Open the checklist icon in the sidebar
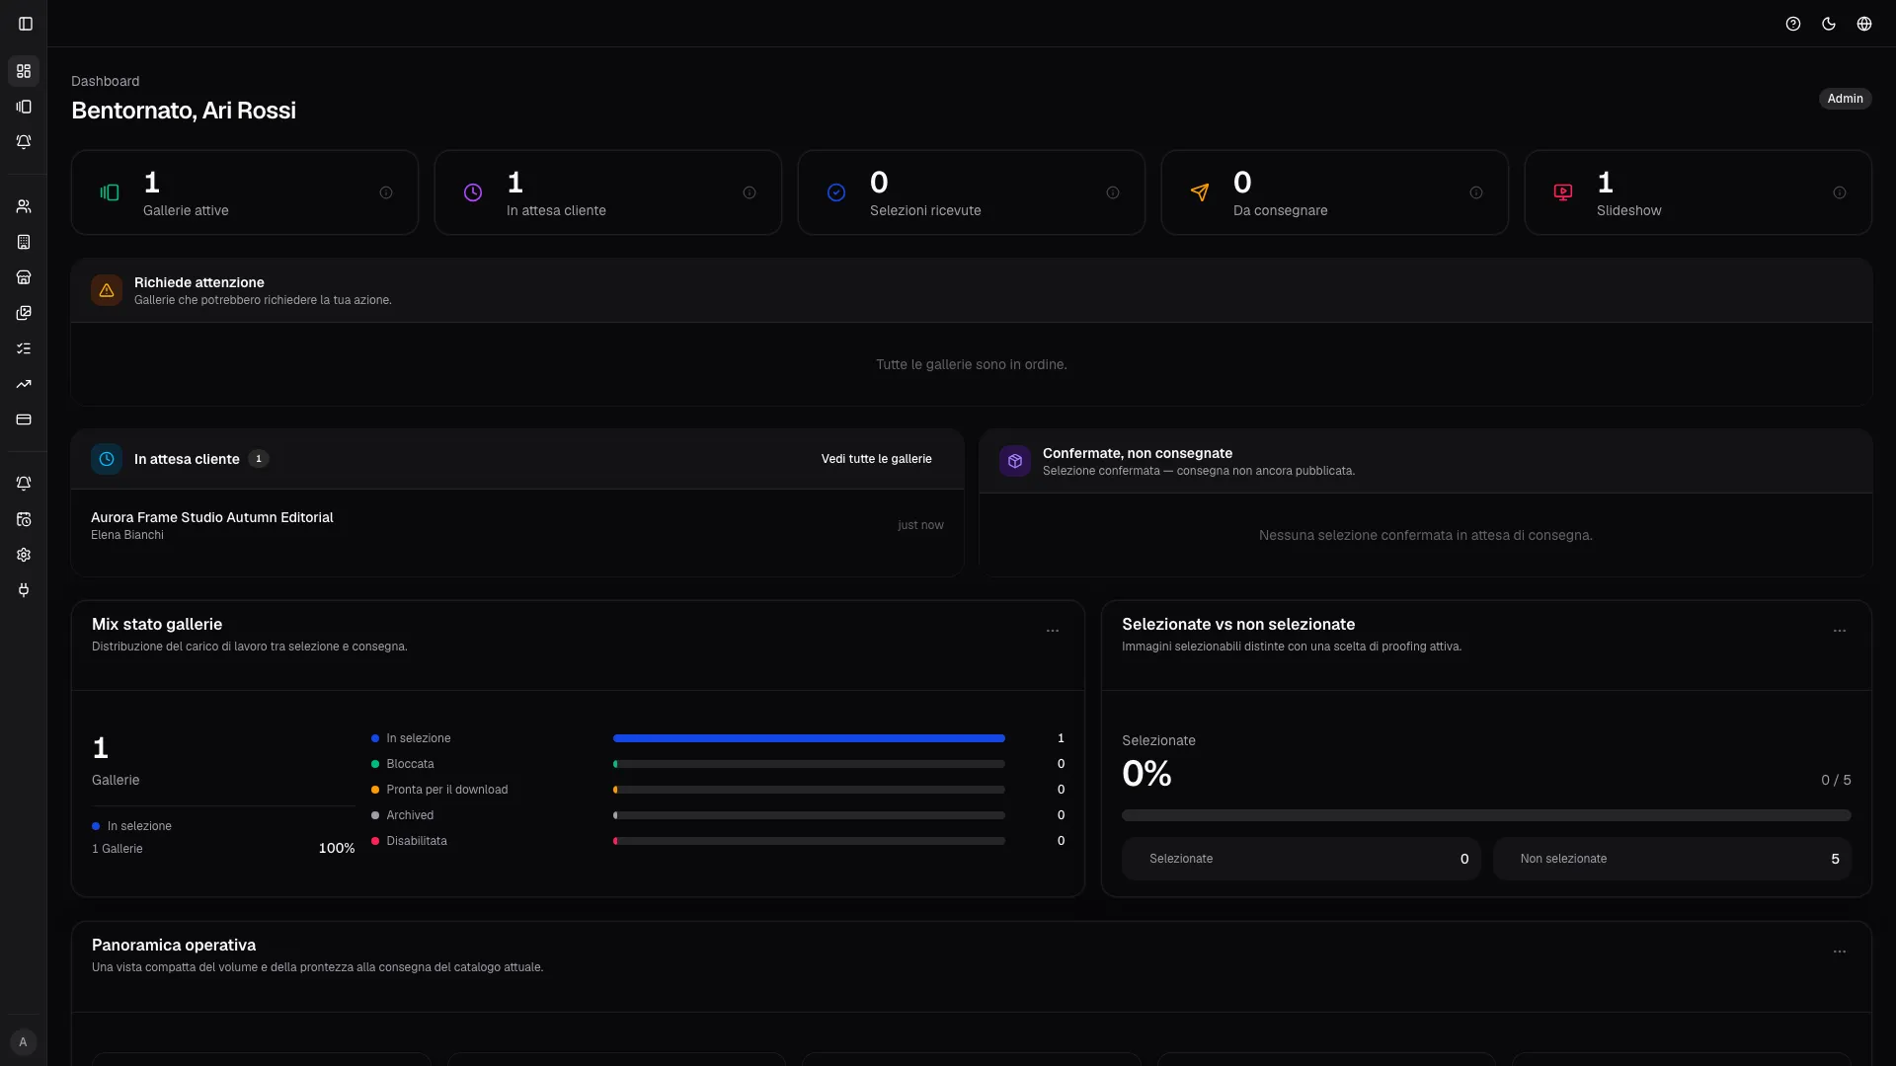Screen dimensions: 1896x1066 pyautogui.click(x=24, y=348)
